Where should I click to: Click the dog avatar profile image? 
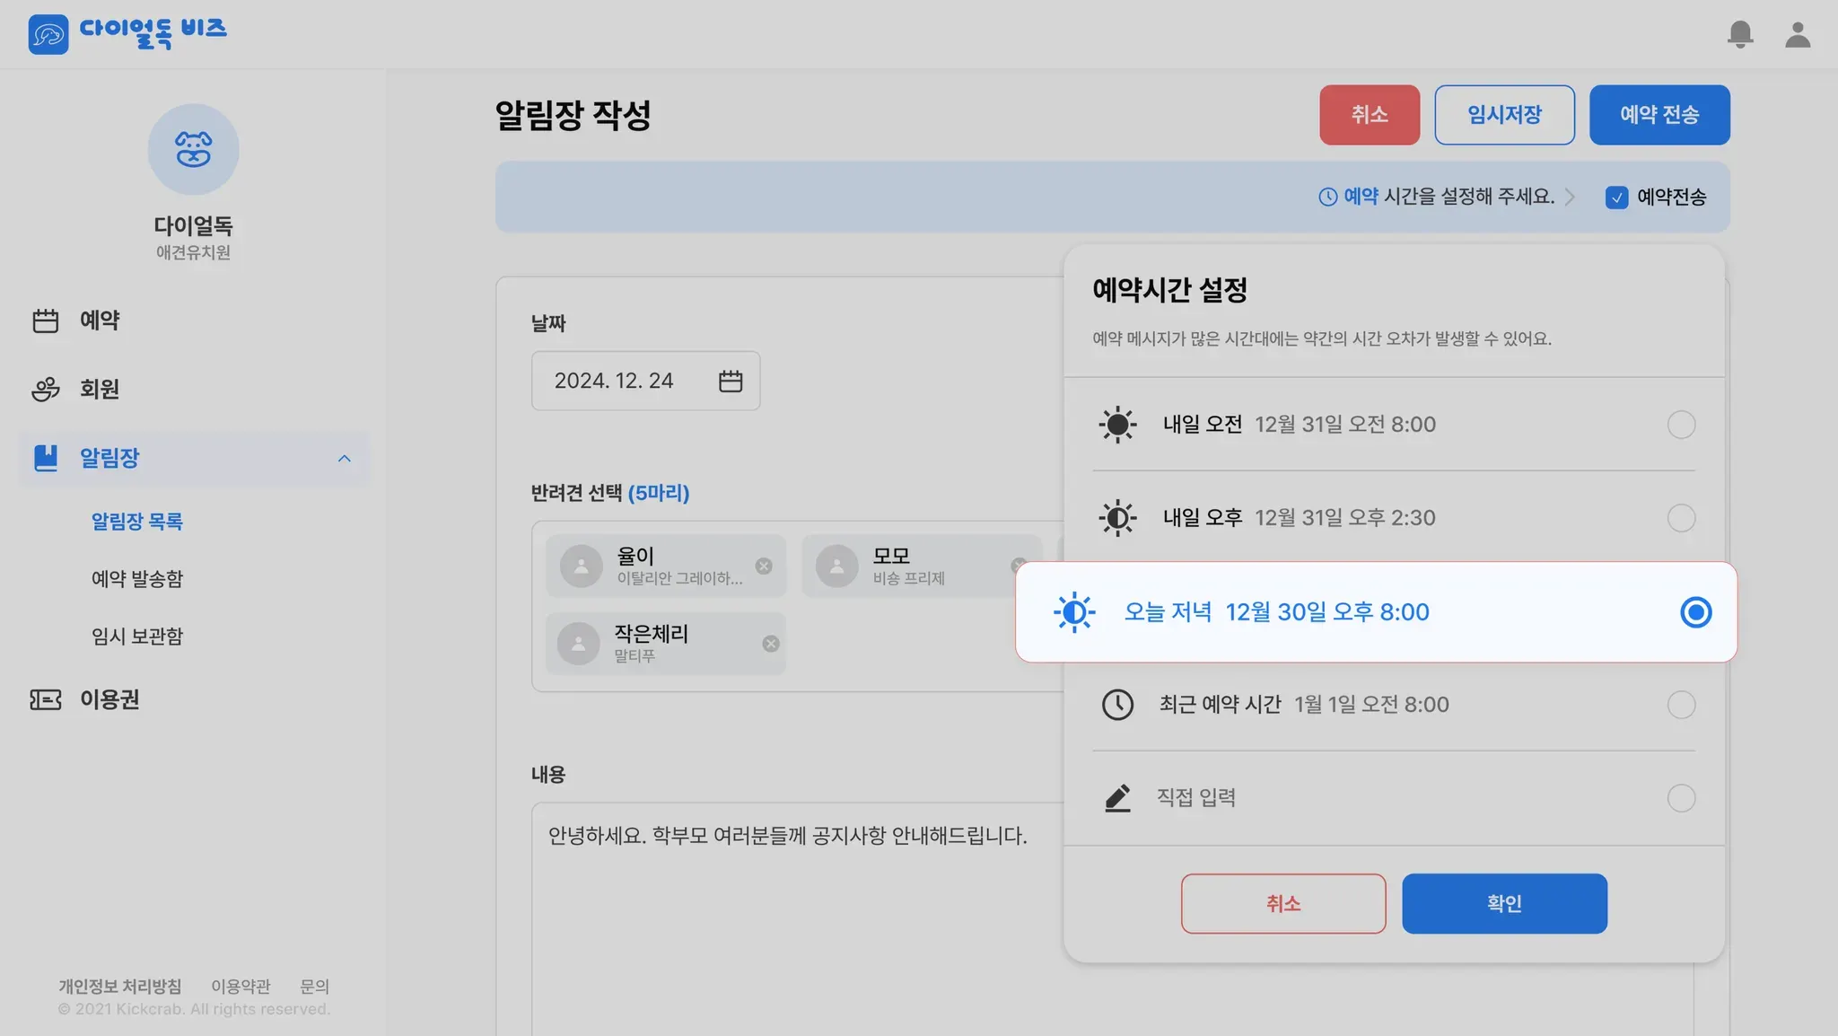[x=193, y=149]
